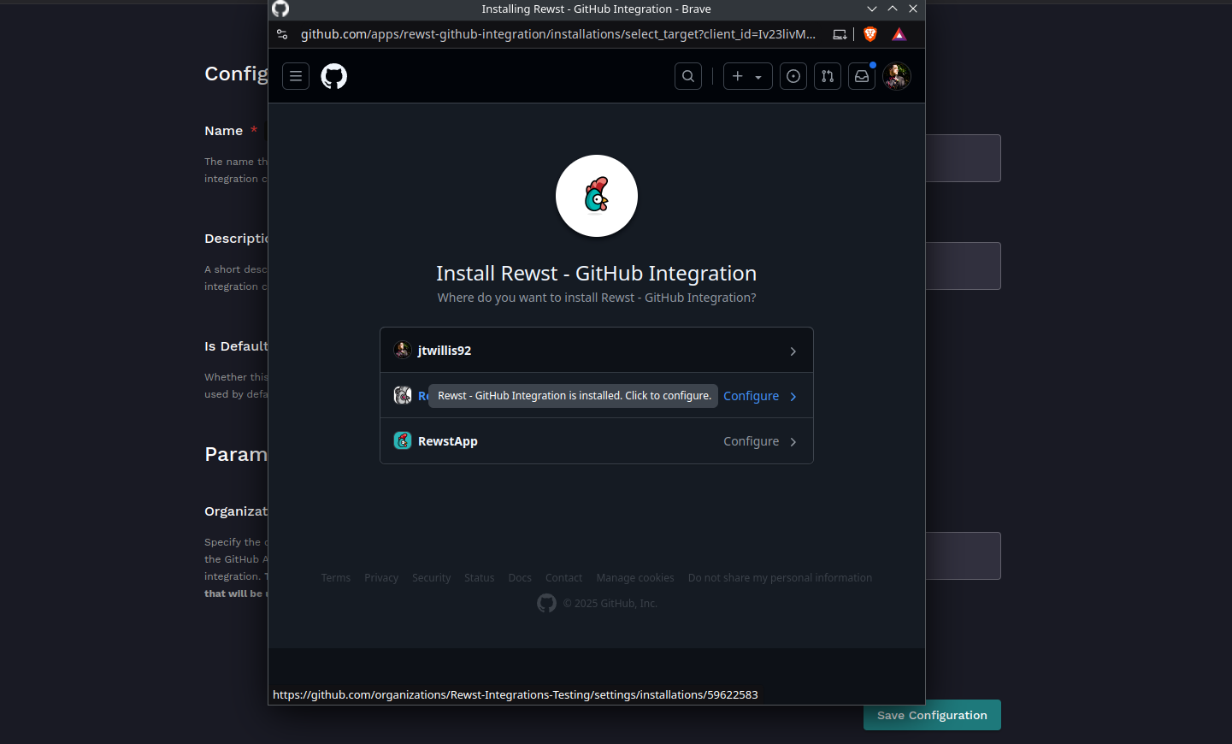Open GitHub hamburger navigation menu

(x=296, y=76)
